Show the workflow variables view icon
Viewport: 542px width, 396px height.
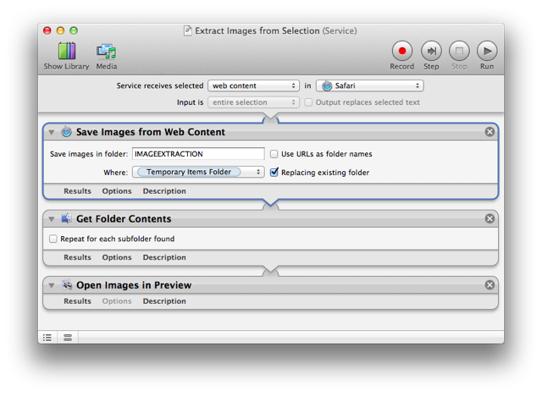68,338
